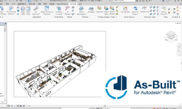Toggle Hide or Show PC
182x109 pixels.
point(164,11)
